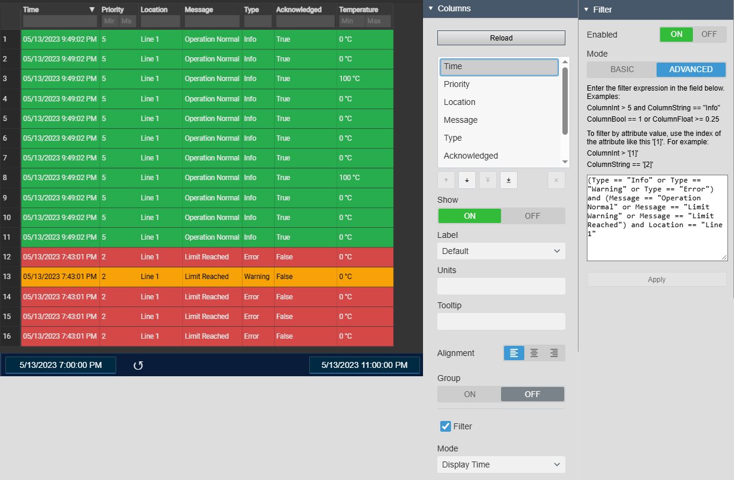
Task: Click row number 16
Action: pyautogui.click(x=8, y=336)
